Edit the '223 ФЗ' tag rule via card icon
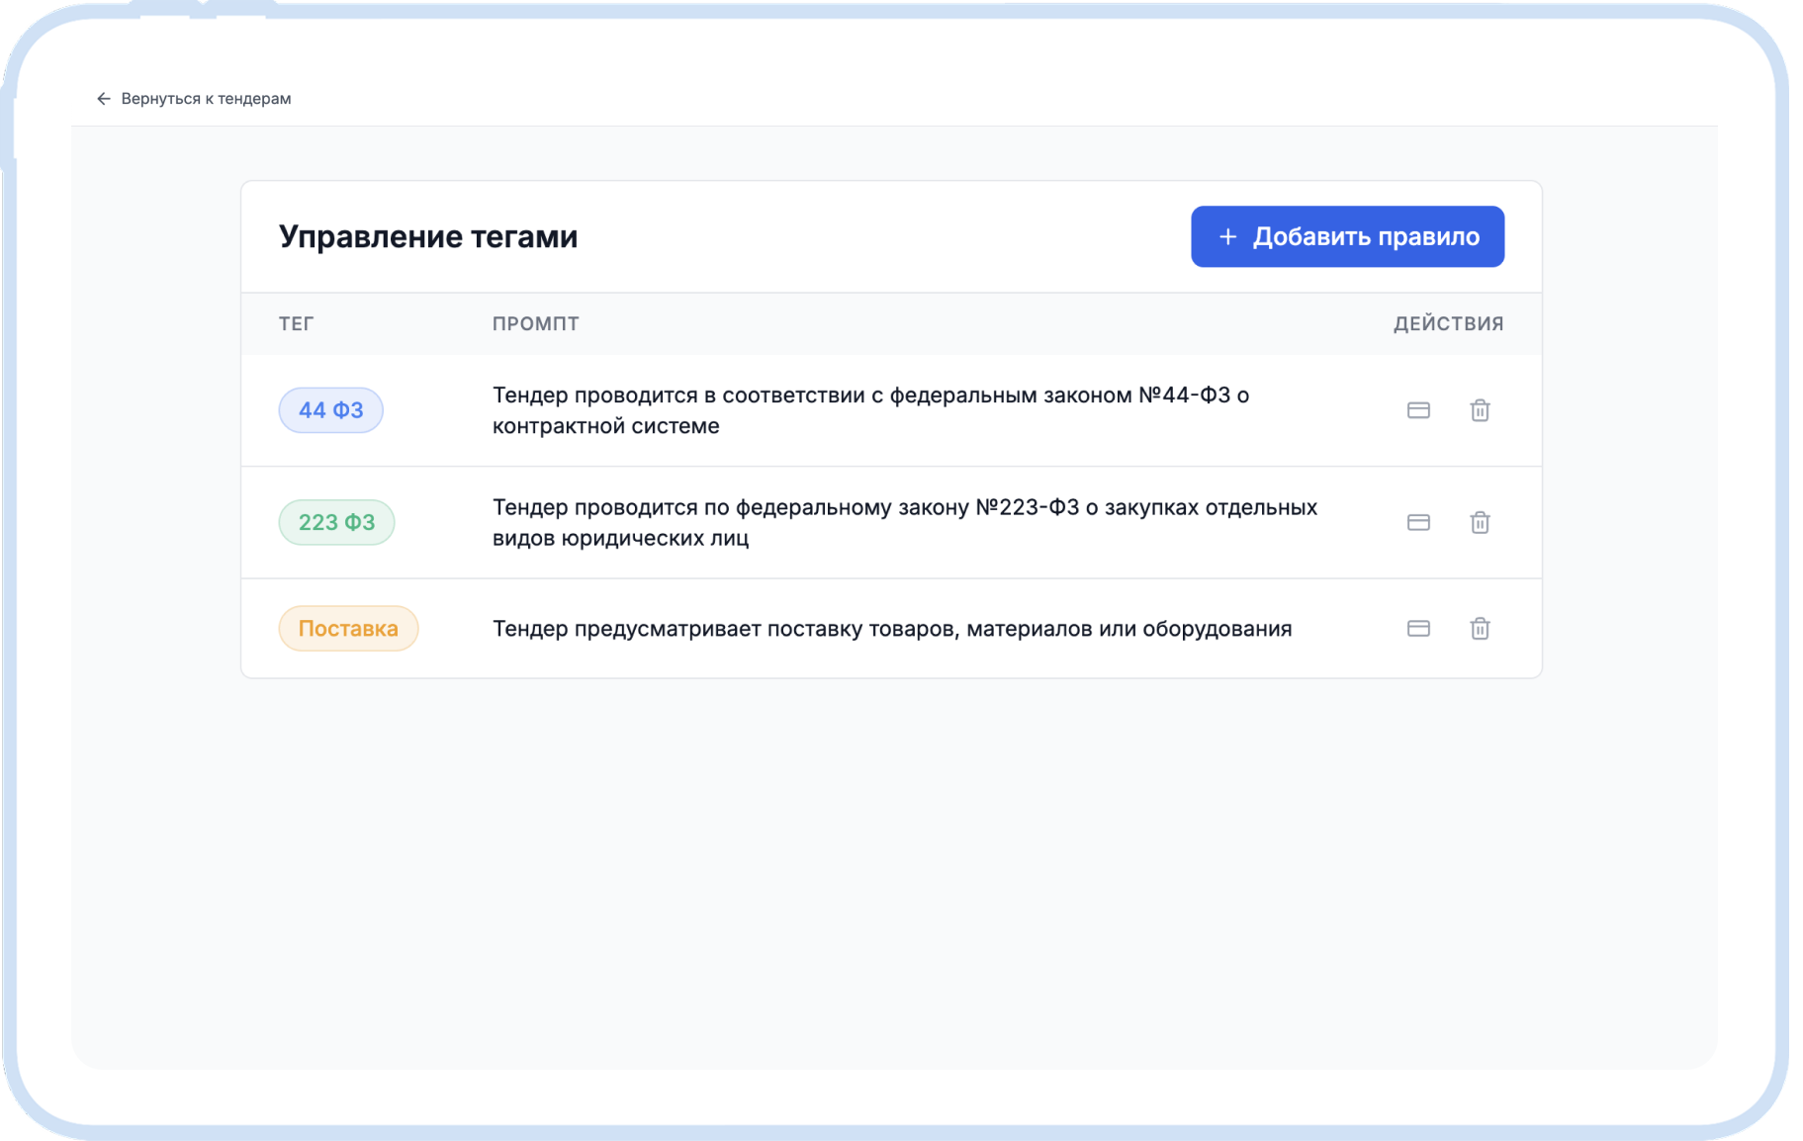Screen dimensions: 1803x1141 pyautogui.click(x=1418, y=522)
